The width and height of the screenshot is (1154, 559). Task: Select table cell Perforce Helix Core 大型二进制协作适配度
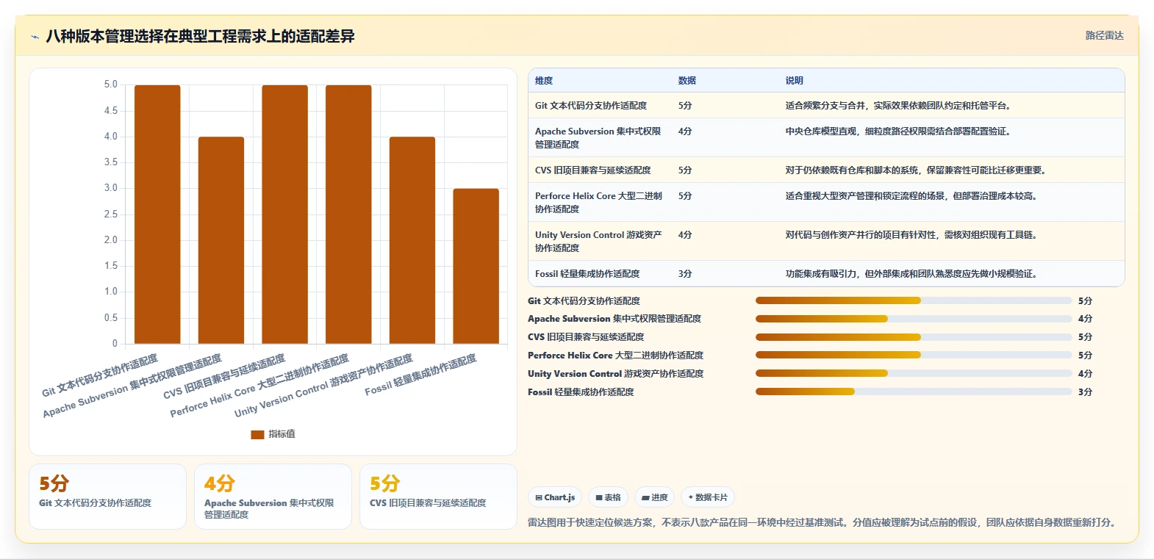599,203
